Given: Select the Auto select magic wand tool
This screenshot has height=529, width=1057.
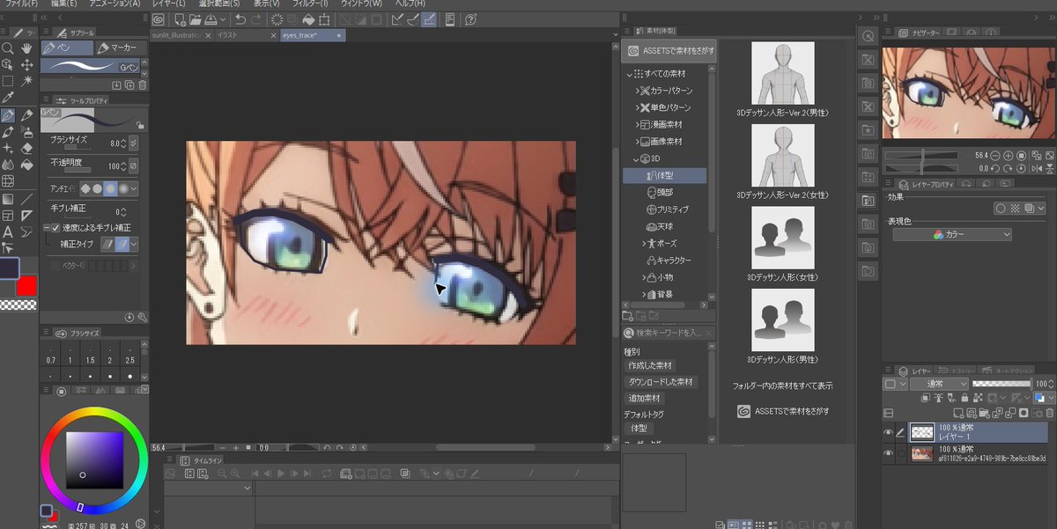Looking at the screenshot, I should pyautogui.click(x=26, y=80).
